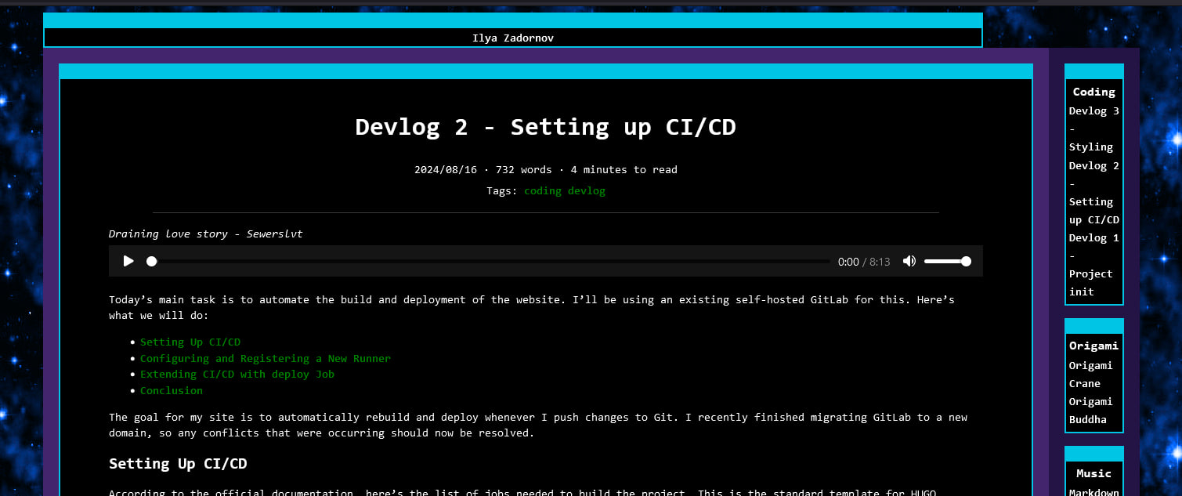Mute the audio player volume icon
1182x496 pixels.
point(909,261)
